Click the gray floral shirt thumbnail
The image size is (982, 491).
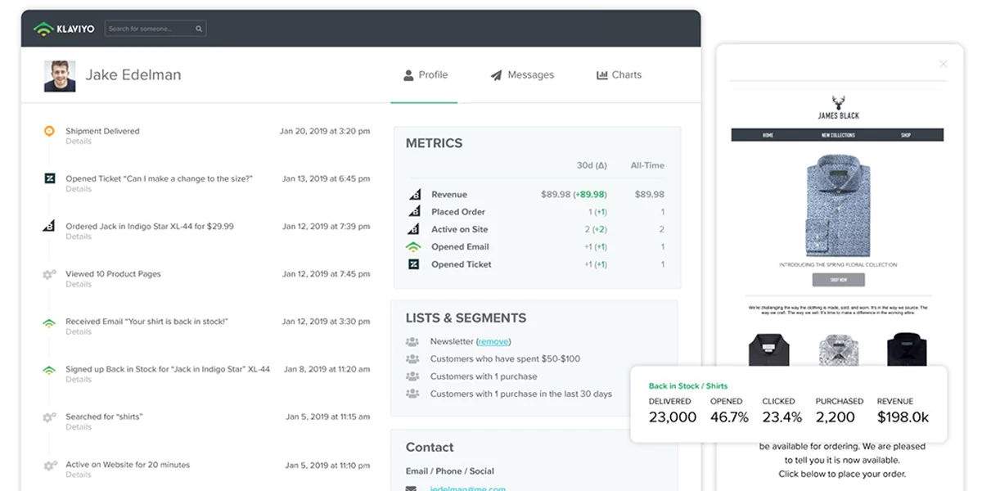coord(839,349)
